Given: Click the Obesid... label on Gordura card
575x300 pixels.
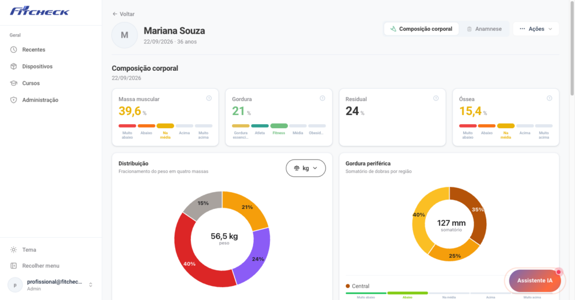Looking at the screenshot, I should pos(316,133).
